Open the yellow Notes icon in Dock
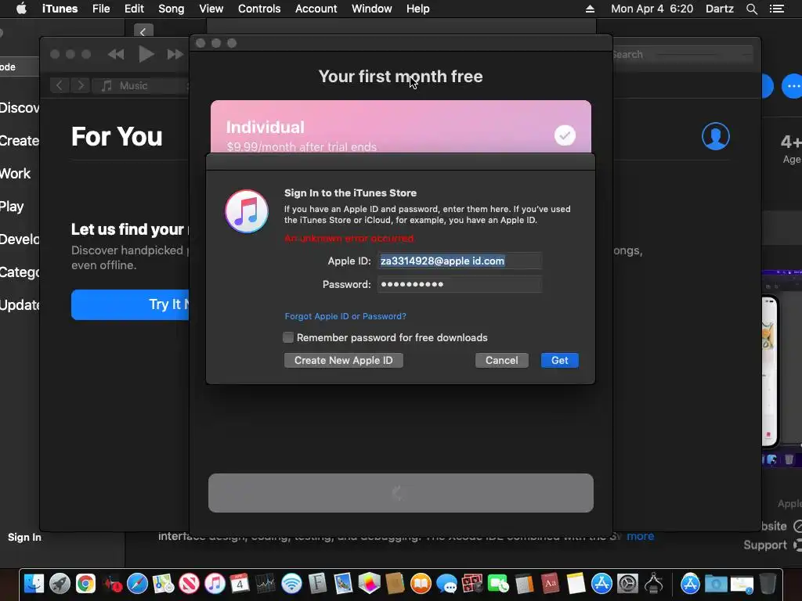The width and height of the screenshot is (802, 601). 576,583
